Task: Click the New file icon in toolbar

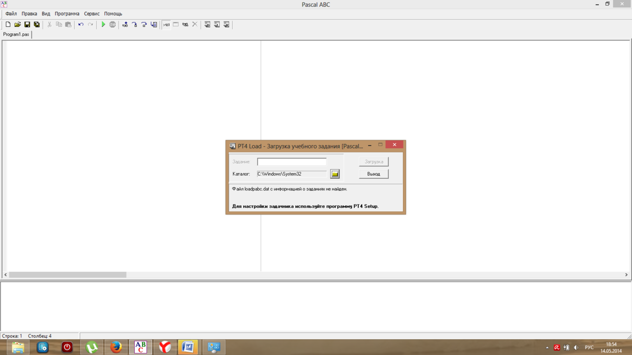Action: click(x=8, y=25)
